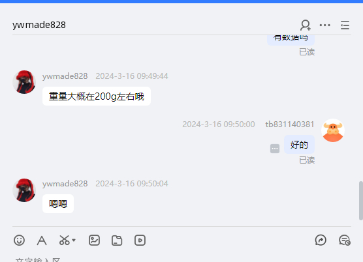Screen dimensions: 363x262
Task: Attach a file with folder icon
Action: click(117, 240)
